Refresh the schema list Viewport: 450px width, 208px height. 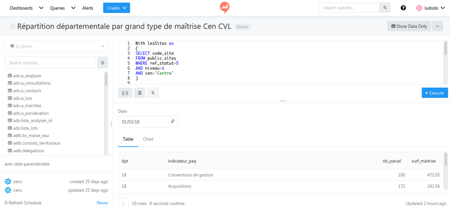(x=102, y=63)
